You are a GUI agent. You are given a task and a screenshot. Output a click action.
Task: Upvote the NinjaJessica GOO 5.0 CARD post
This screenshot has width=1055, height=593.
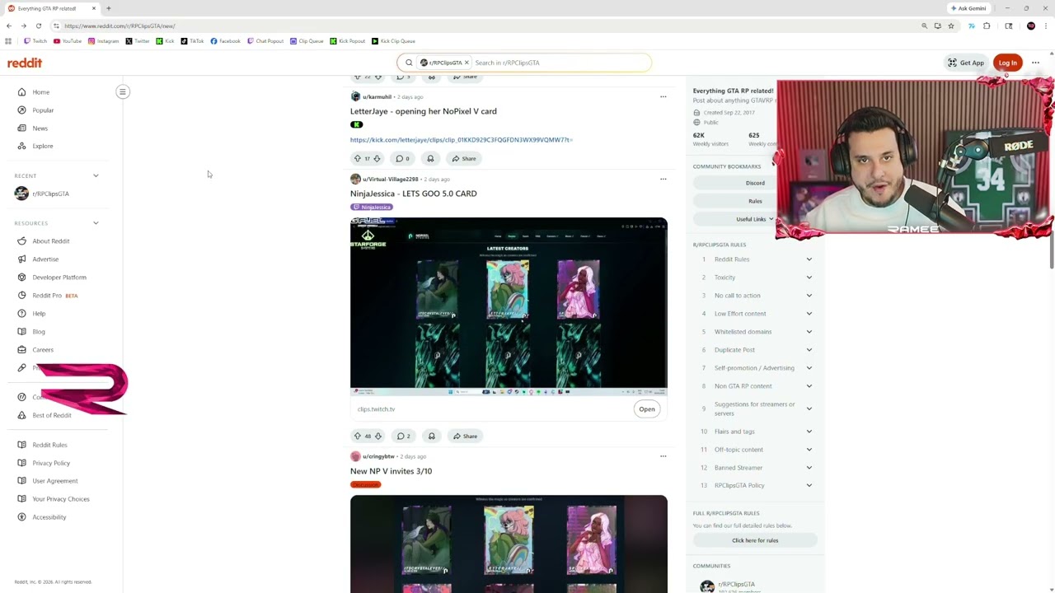click(x=358, y=436)
